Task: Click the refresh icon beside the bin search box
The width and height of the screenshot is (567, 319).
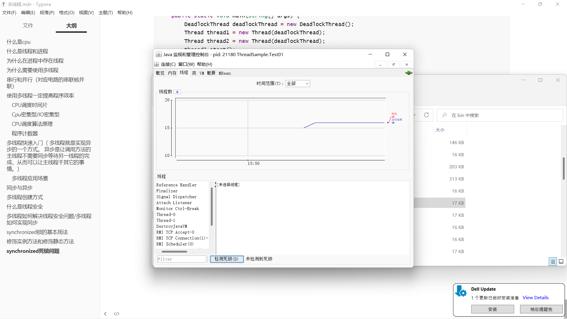Action: (426, 115)
